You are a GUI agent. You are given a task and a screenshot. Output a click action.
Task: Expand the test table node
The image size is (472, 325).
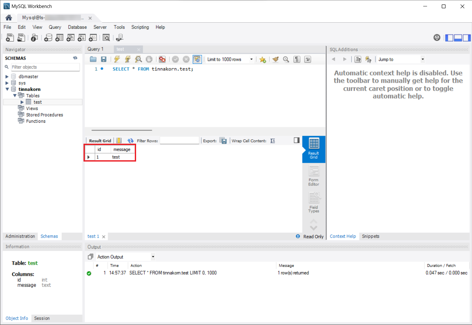[22, 102]
